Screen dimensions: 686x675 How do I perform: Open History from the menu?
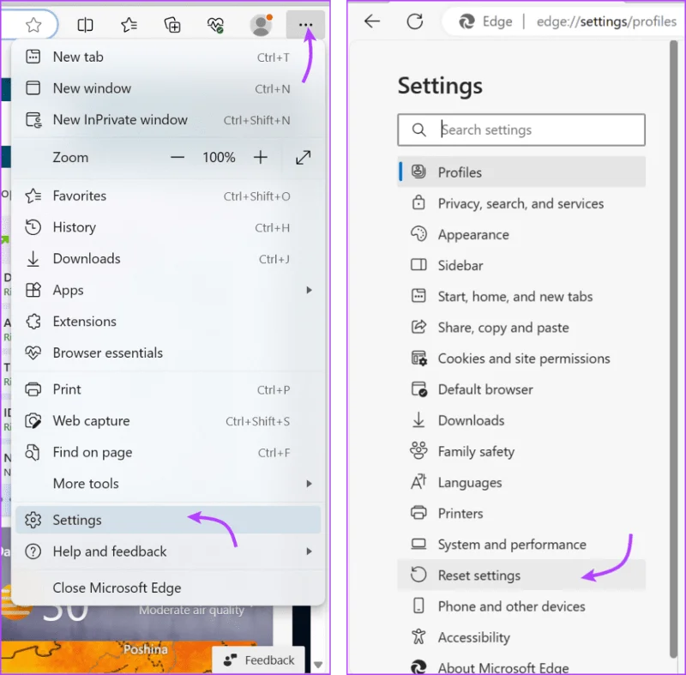tap(168, 227)
